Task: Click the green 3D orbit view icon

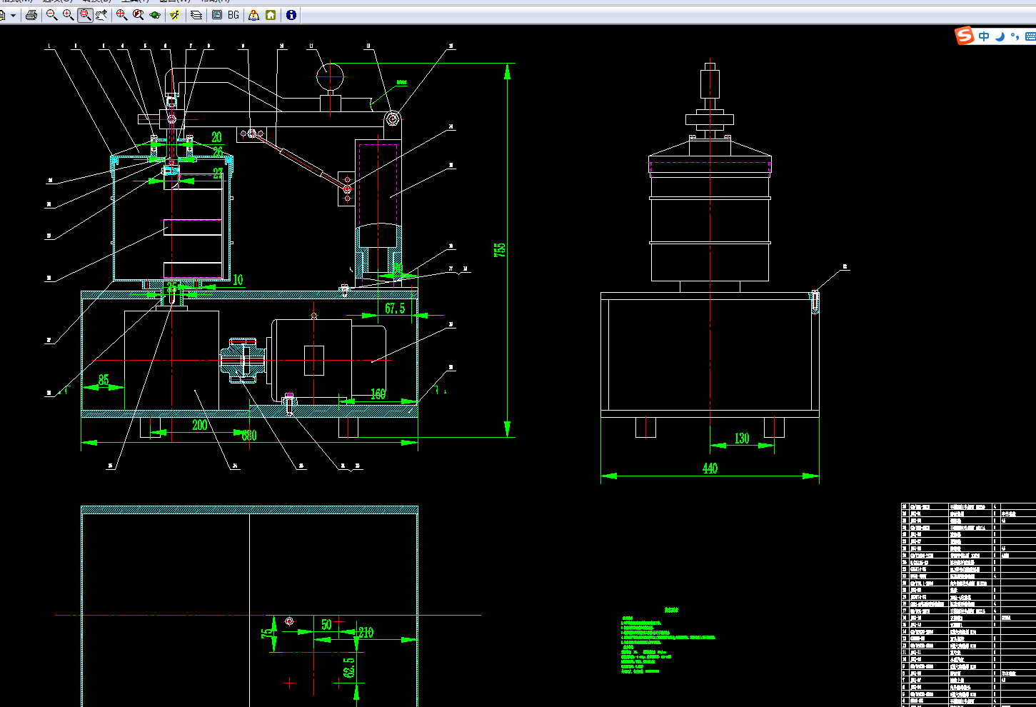Action: tap(155, 15)
